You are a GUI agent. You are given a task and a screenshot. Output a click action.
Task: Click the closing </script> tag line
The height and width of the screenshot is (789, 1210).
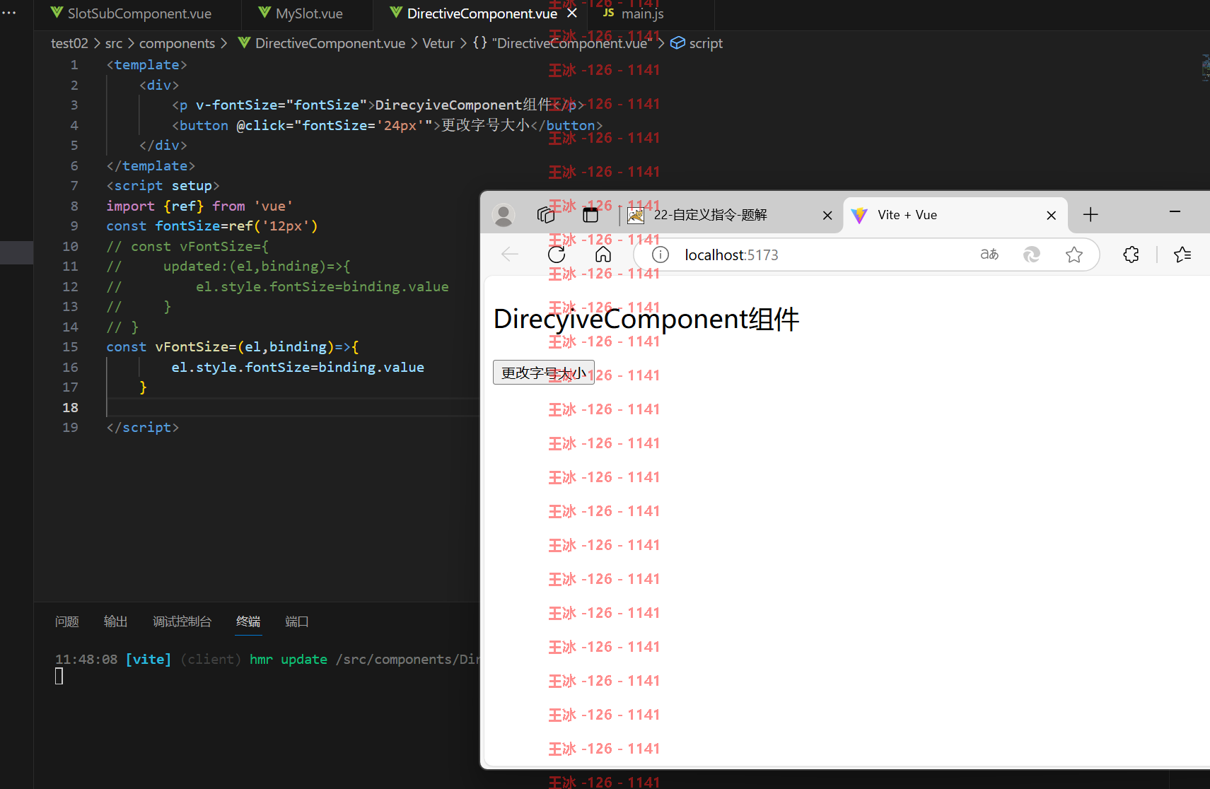click(142, 427)
